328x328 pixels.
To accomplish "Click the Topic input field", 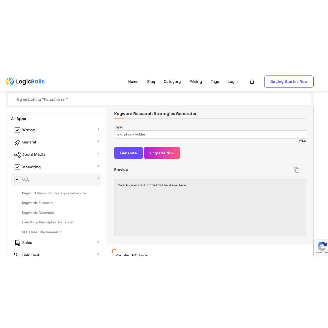I will point(210,134).
